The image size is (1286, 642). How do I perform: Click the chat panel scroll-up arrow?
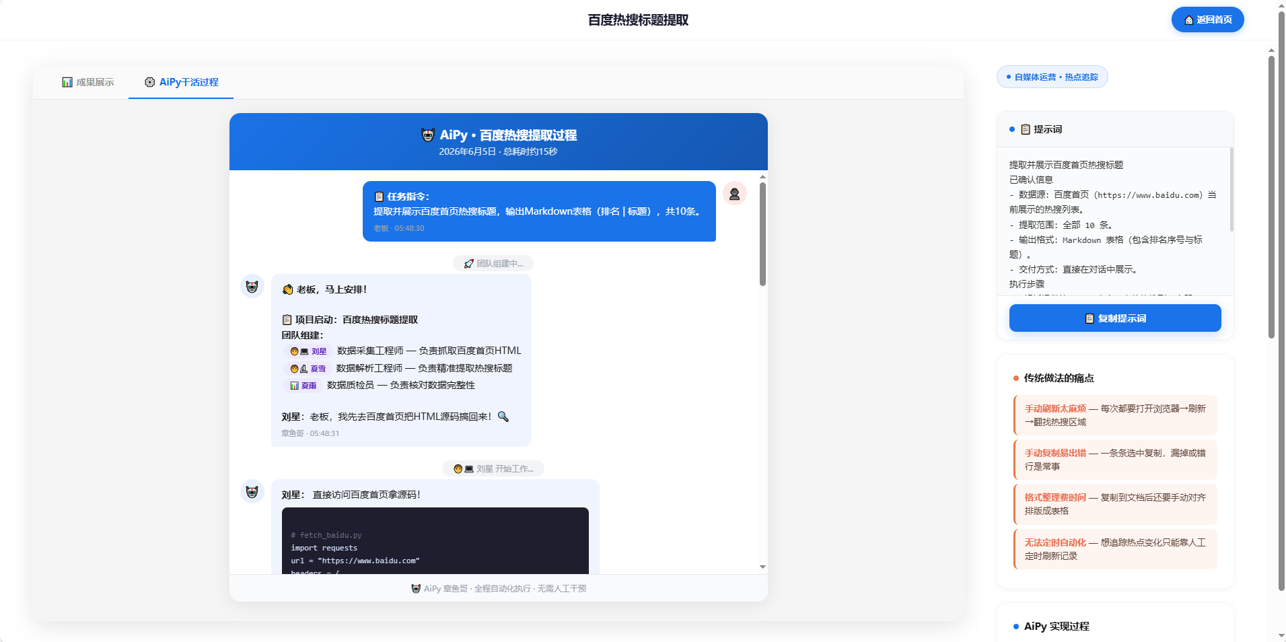pos(762,176)
